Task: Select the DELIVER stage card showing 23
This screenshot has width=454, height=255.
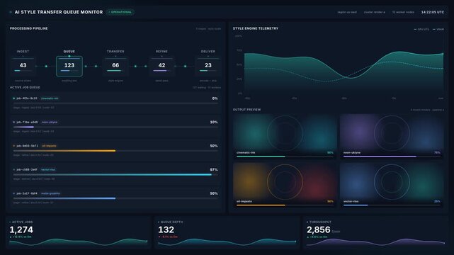Action: point(208,67)
